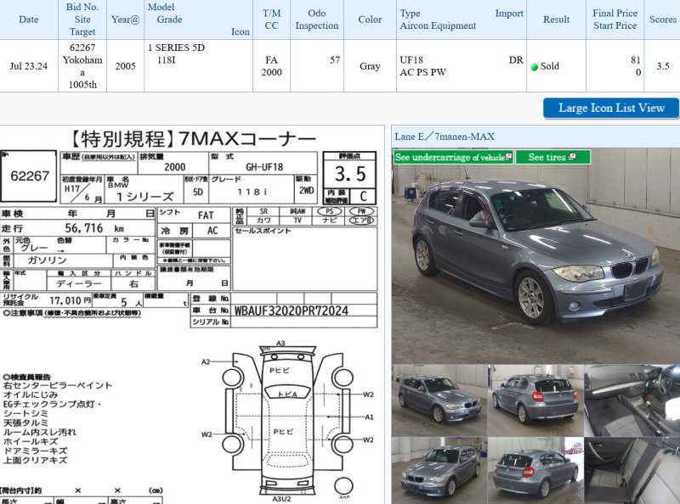Select the bottom-left front-left car thumbnail
Viewport: 680px width, 504px height.
(439, 471)
